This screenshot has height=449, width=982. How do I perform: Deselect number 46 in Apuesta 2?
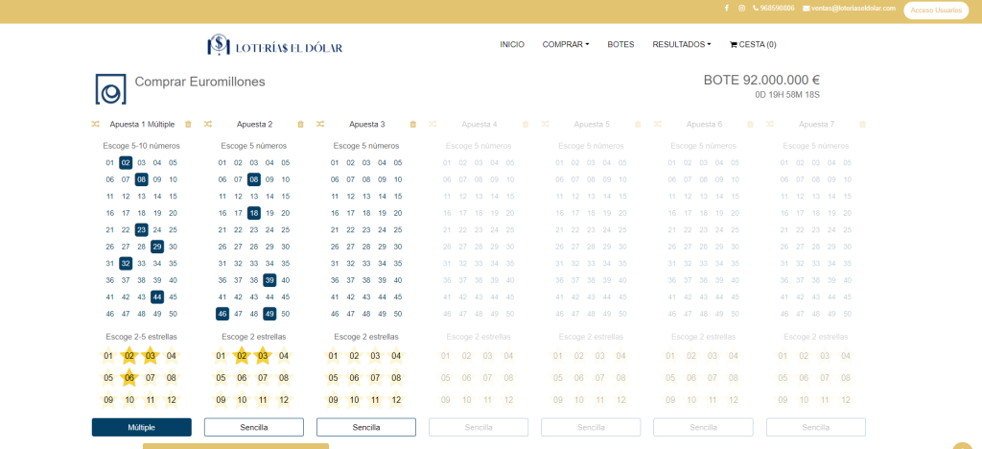tap(222, 314)
